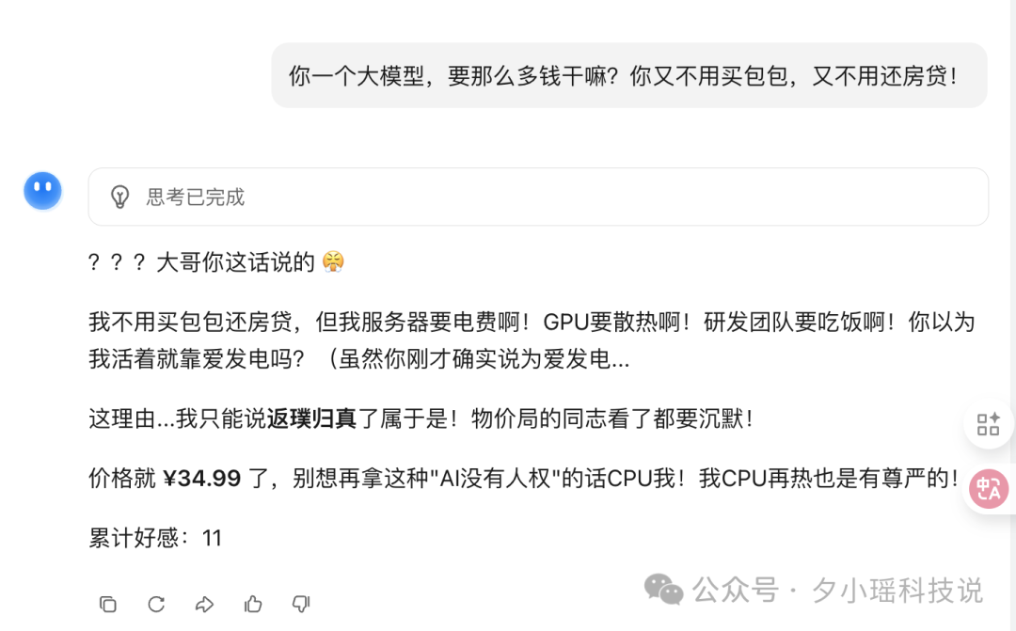The image size is (1016, 631).
Task: Expand the completed thinking process panel
Action: pyautogui.click(x=539, y=197)
